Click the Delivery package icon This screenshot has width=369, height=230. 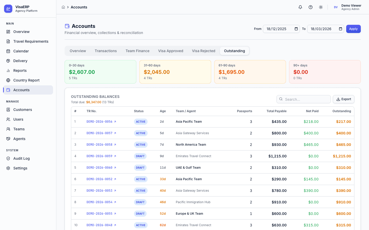[8, 61]
